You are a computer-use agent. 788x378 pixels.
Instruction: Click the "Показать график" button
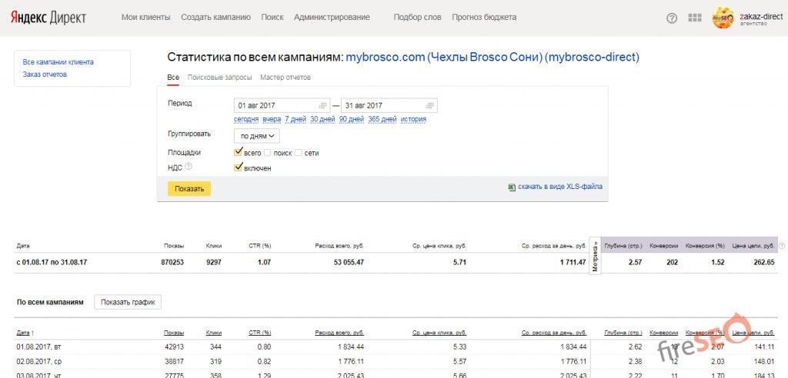128,302
